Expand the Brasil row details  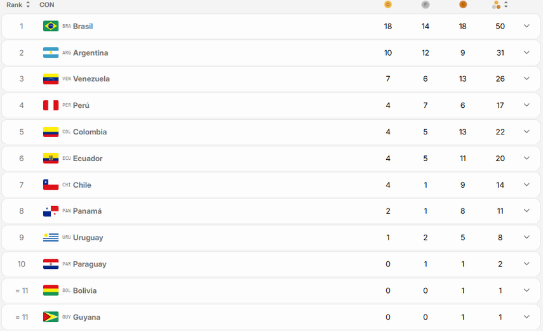click(x=526, y=26)
